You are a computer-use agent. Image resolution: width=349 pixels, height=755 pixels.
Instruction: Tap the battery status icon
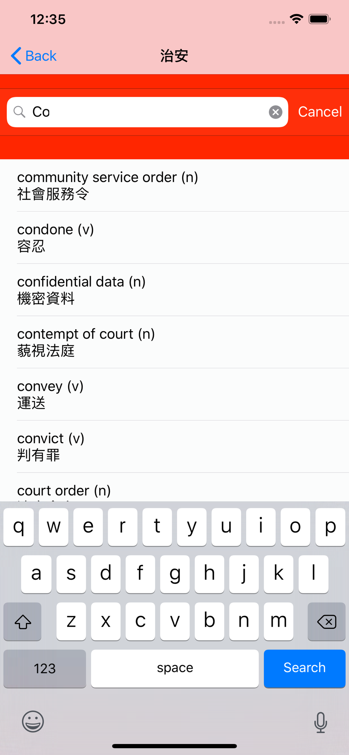click(320, 19)
